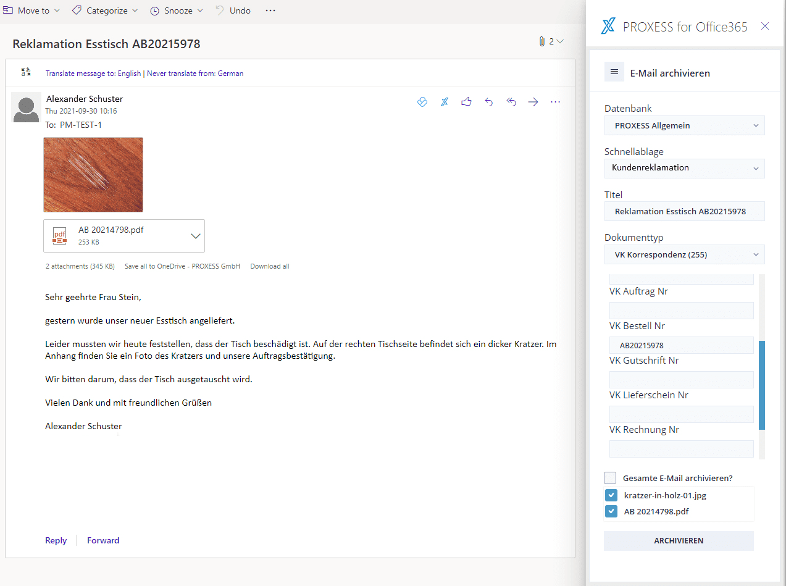Open the Snooze dropdown
The height and width of the screenshot is (586, 786).
tap(177, 10)
